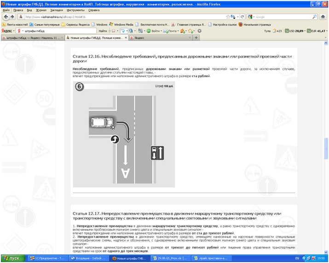Switch to the Яндекс tab
This screenshot has width=329, height=263.
point(160,38)
